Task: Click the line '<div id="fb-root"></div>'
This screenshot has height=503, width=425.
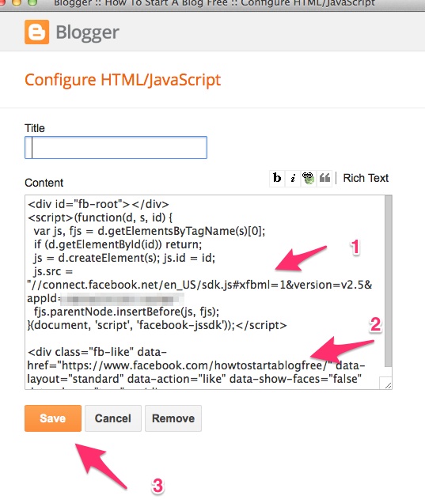Action: tap(98, 204)
